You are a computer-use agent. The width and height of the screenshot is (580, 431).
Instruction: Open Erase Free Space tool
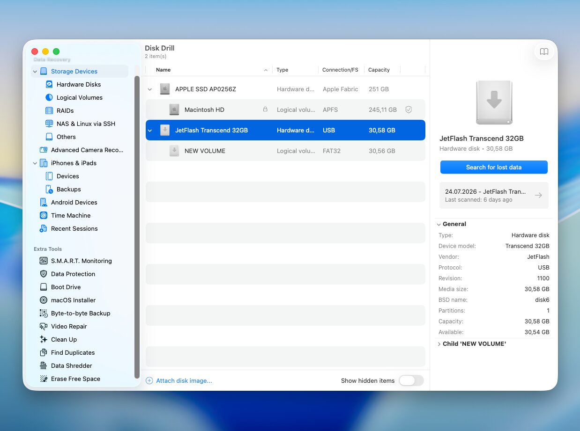pos(70,379)
